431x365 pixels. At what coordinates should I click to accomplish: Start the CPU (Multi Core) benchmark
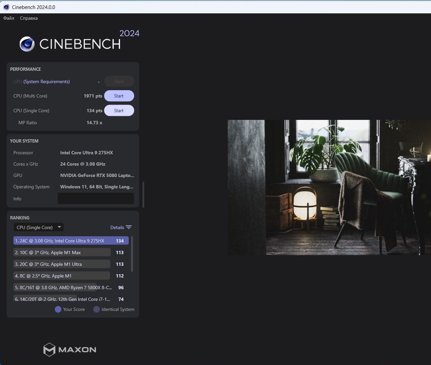(x=119, y=96)
